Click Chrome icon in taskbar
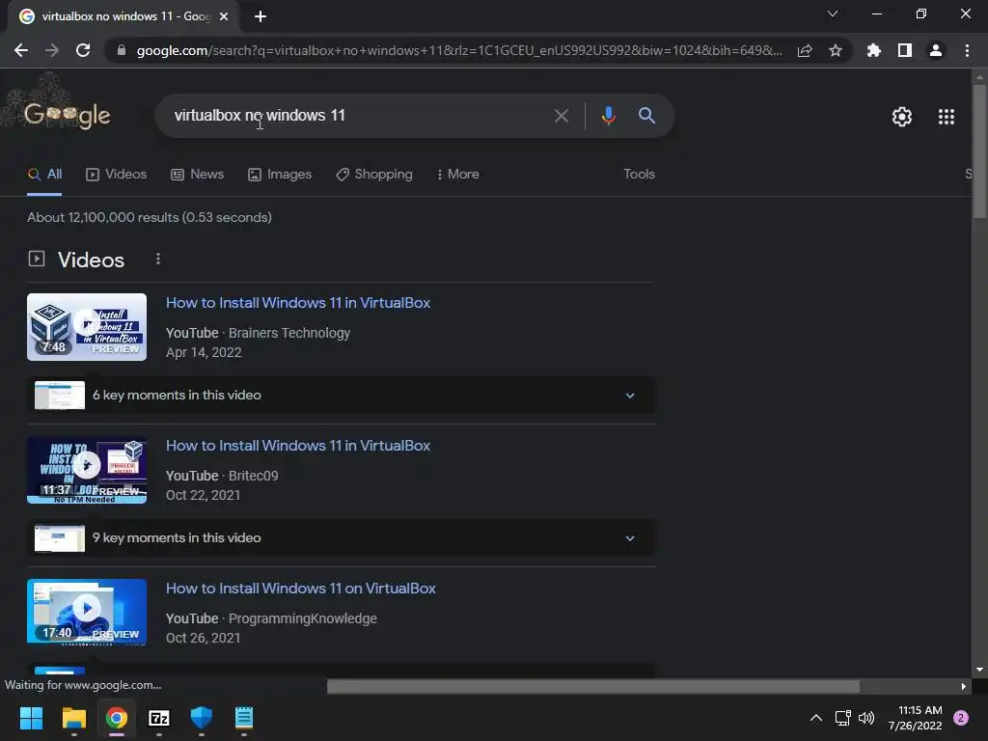This screenshot has width=988, height=741. [x=117, y=718]
